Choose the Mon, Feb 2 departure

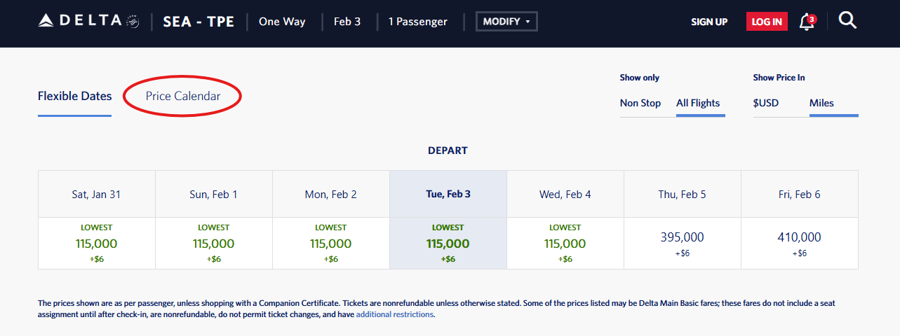[x=331, y=243]
